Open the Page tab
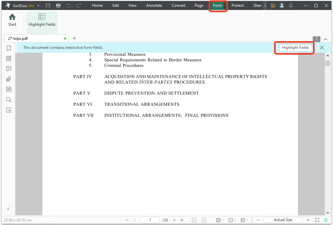 pos(199,5)
